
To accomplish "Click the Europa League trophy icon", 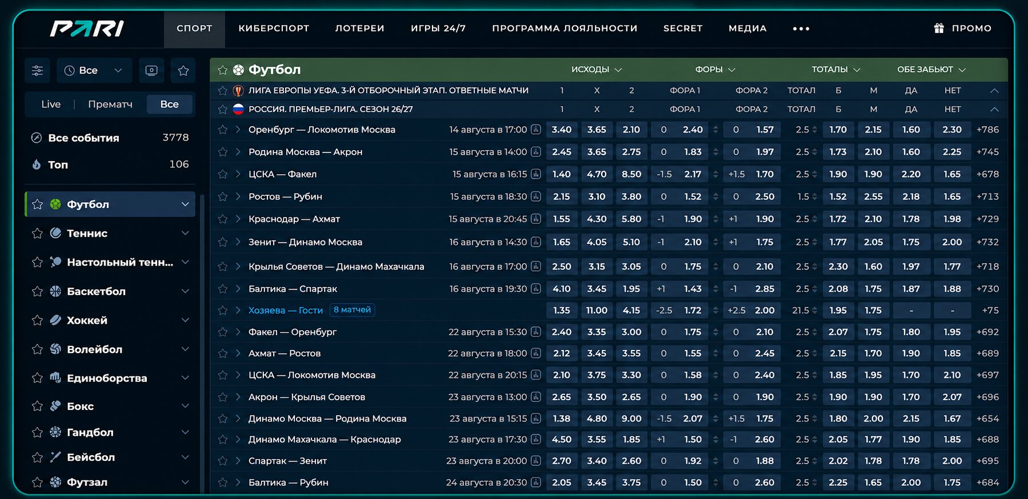I will (238, 90).
